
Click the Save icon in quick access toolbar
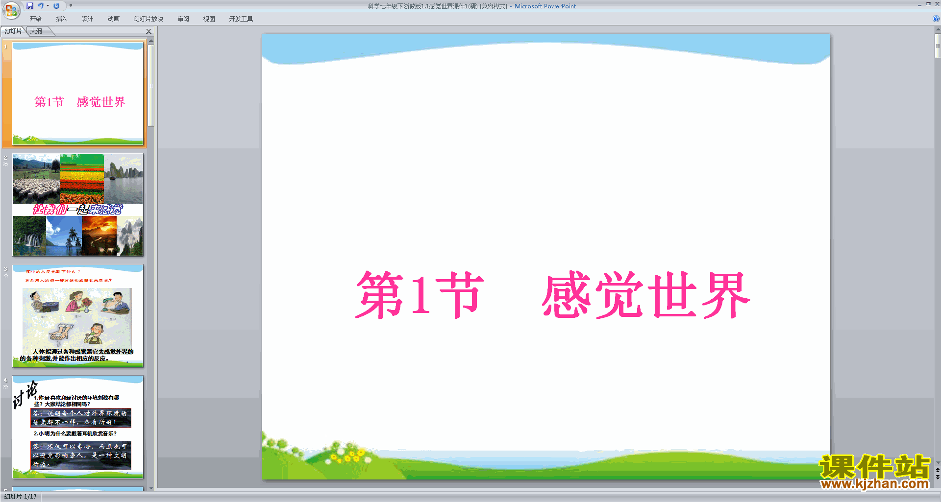30,6
